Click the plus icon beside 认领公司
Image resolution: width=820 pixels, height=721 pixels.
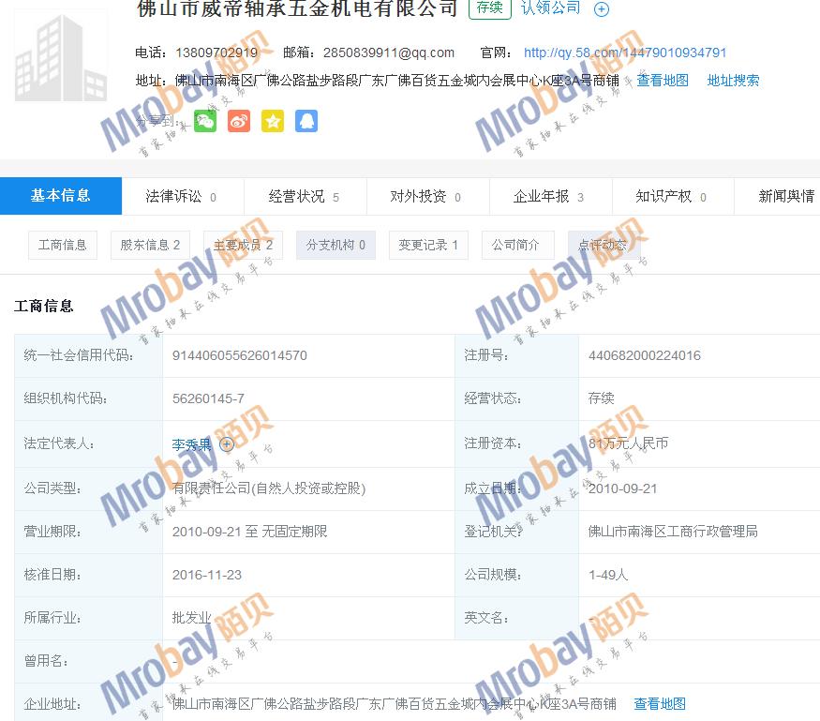(602, 9)
